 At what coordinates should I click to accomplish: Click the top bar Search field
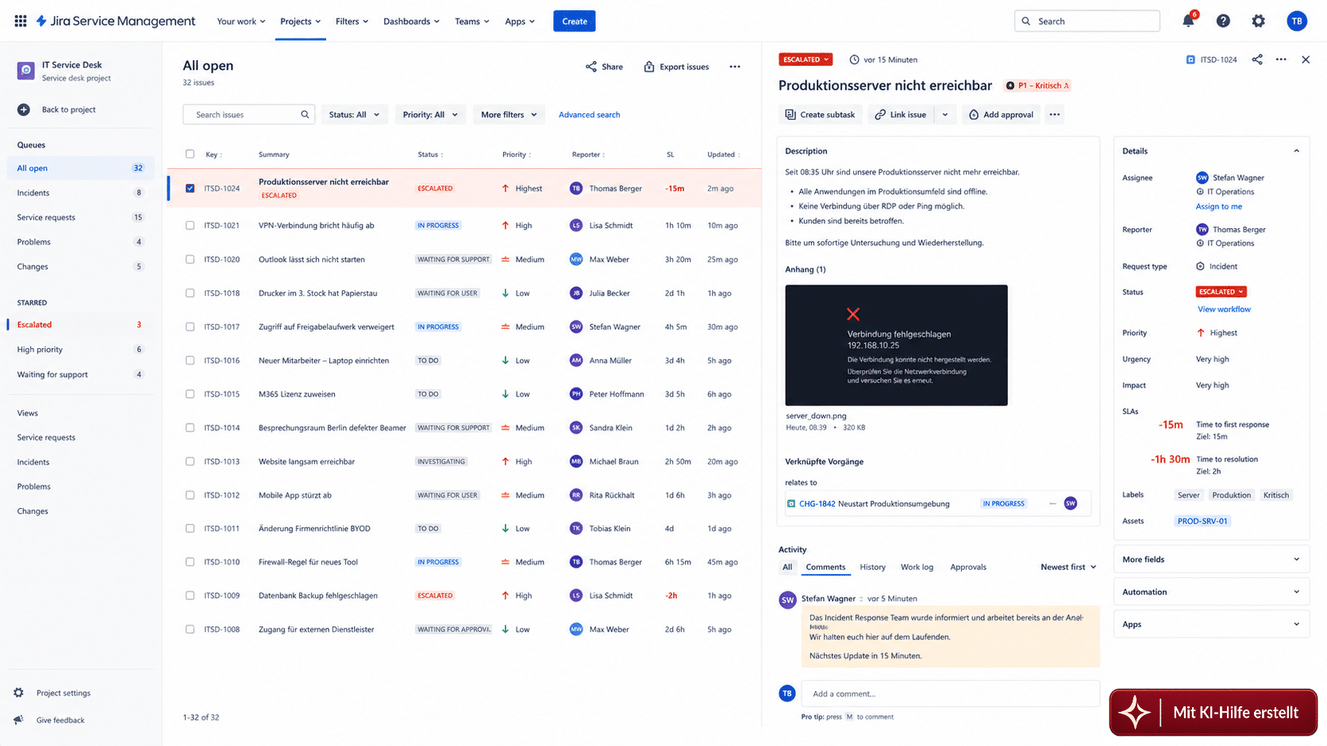point(1087,21)
